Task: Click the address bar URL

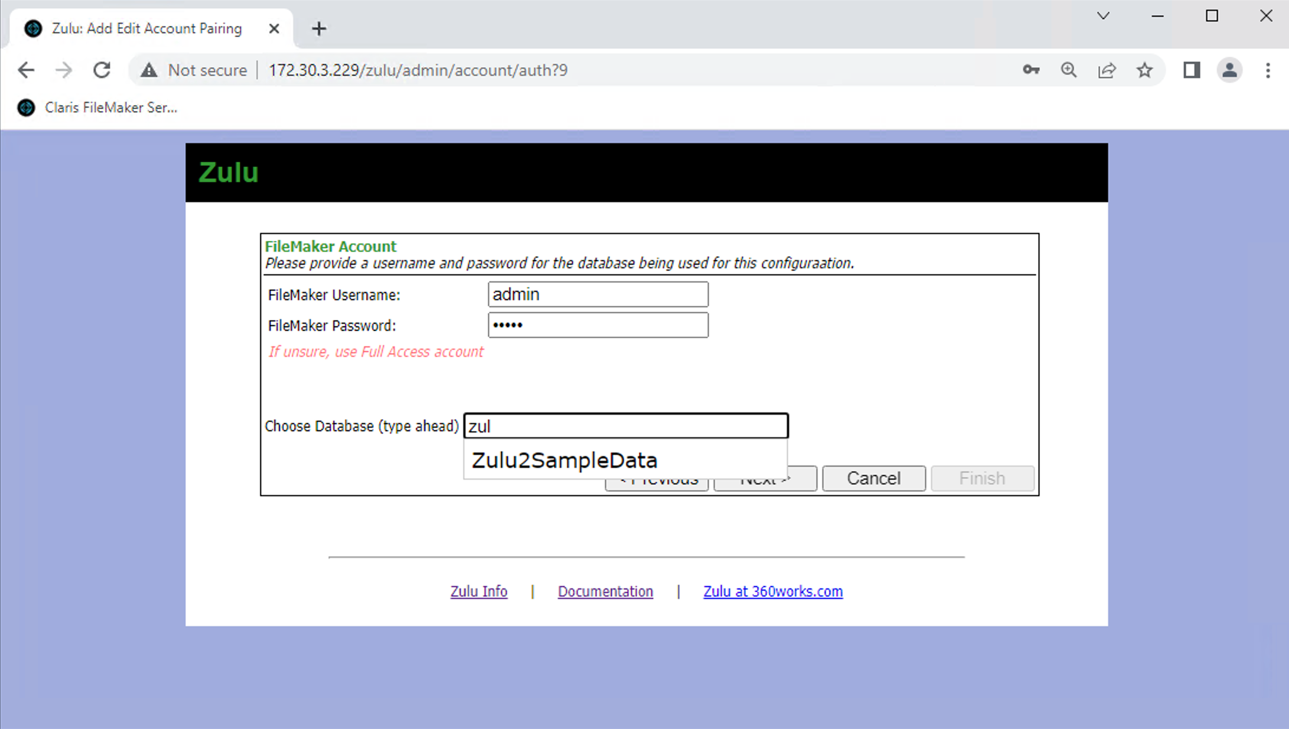Action: pos(418,70)
